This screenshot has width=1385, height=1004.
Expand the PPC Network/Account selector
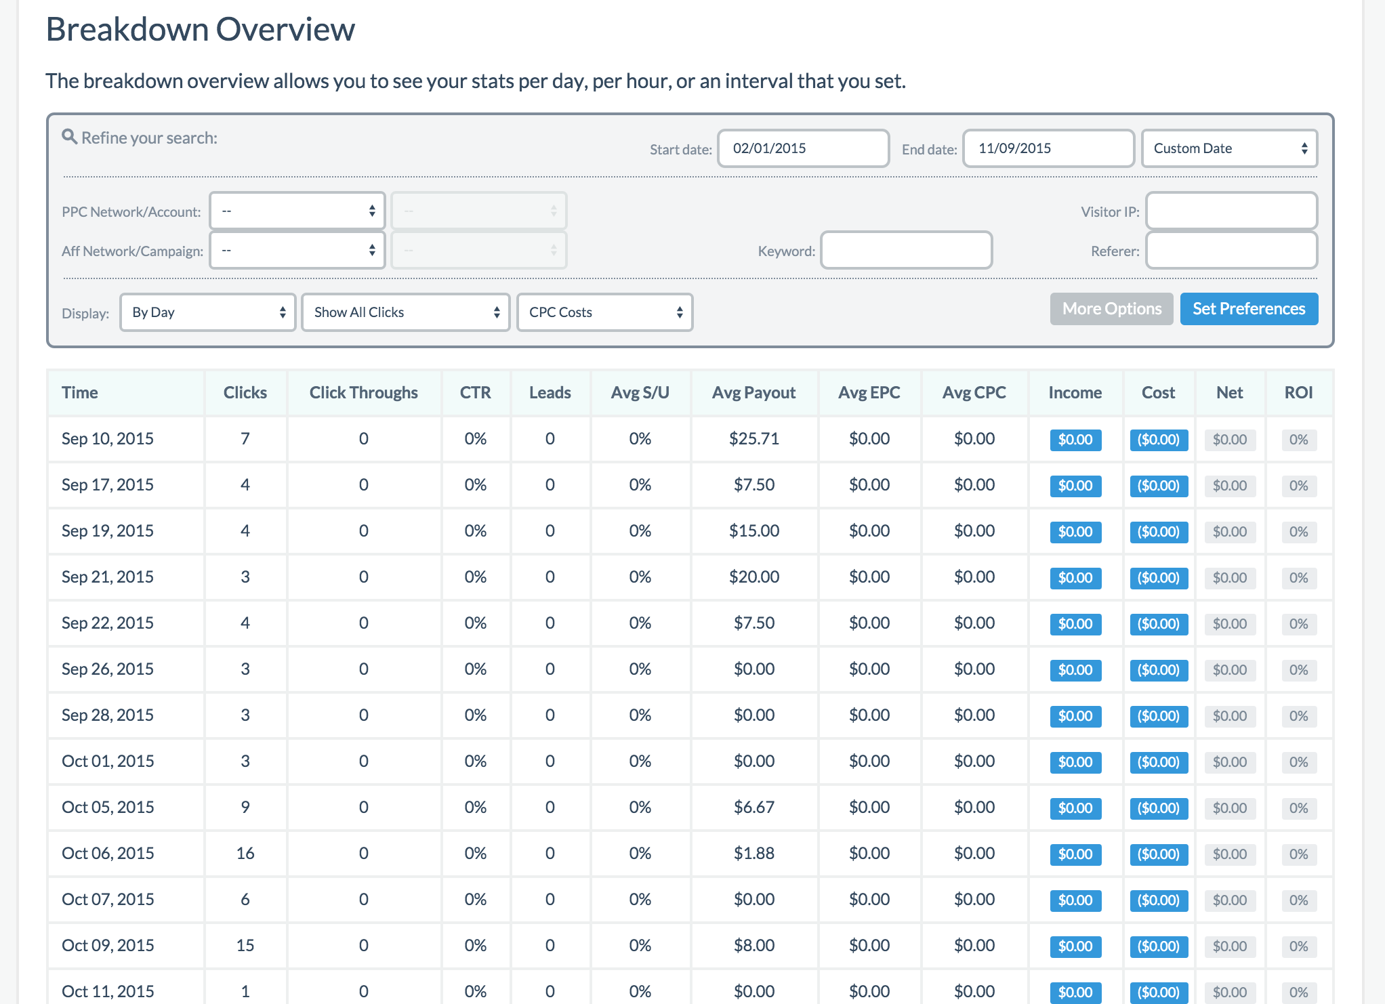tap(297, 211)
